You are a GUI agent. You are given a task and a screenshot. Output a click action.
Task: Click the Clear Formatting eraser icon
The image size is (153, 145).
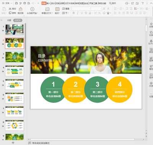tap(104, 13)
